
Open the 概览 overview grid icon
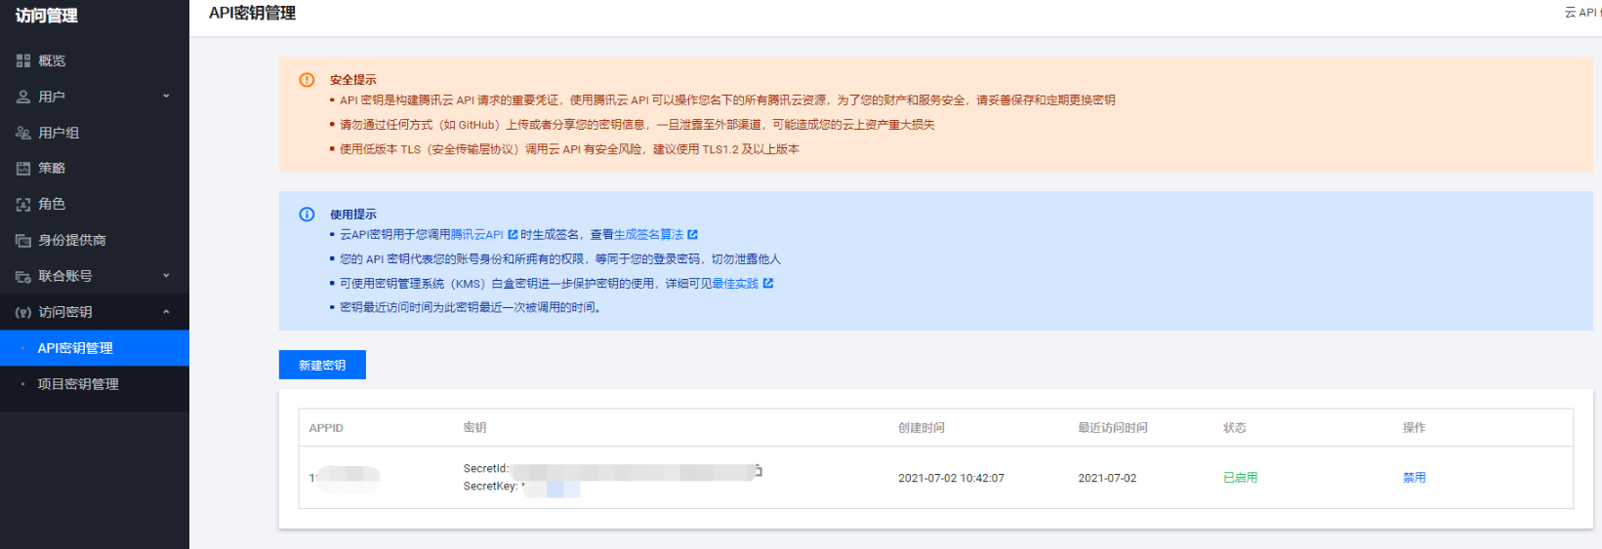[x=23, y=60]
